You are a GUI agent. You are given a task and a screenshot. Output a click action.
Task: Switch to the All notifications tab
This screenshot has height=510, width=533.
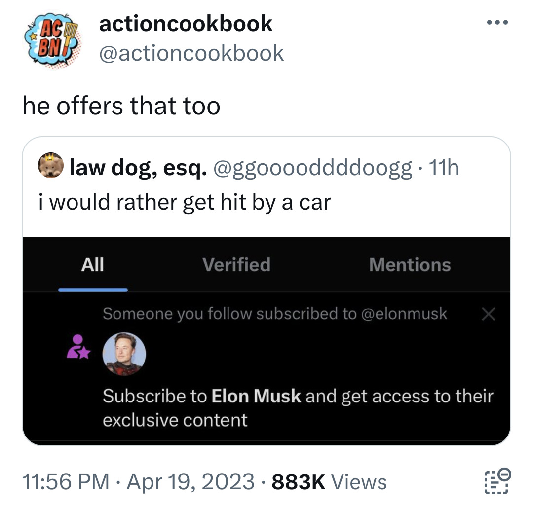92,265
